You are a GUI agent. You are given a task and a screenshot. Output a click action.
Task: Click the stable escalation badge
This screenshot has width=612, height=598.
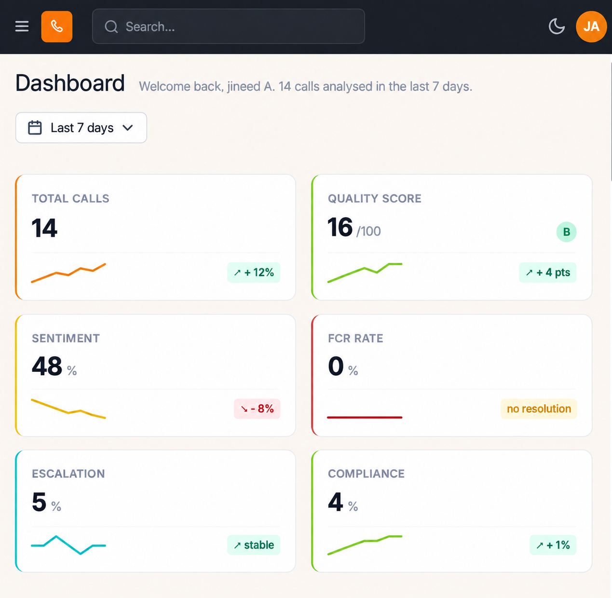(254, 545)
